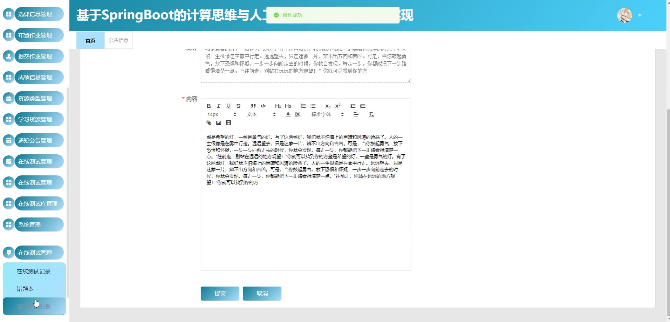The width and height of the screenshot is (670, 322).
Task: Underline the selected text
Action: click(x=228, y=106)
